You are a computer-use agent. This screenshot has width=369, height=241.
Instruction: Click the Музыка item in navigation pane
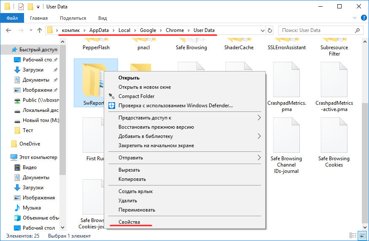point(32,208)
